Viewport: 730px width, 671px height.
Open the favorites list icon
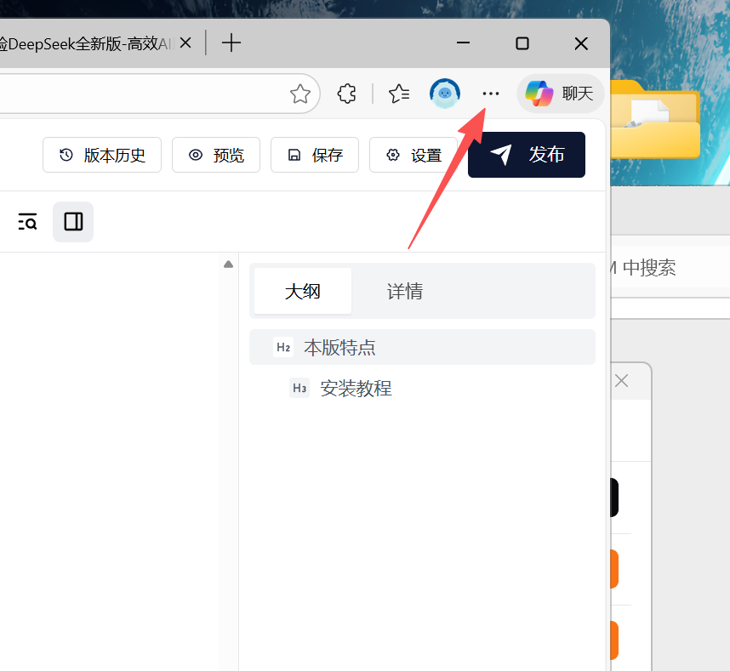[399, 94]
